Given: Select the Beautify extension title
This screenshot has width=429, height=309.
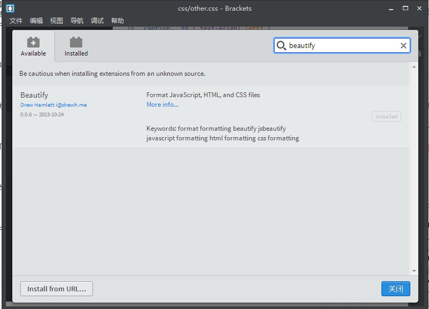Looking at the screenshot, I should pyautogui.click(x=34, y=95).
